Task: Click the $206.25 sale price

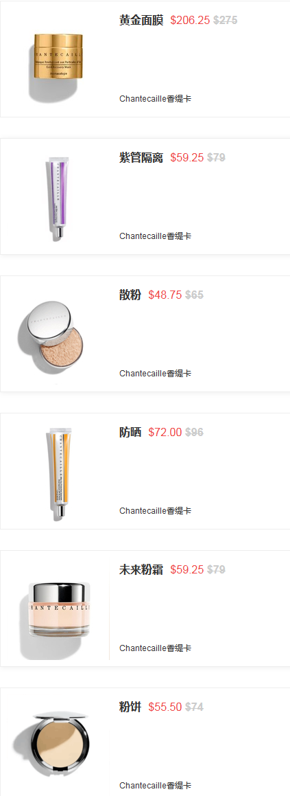Action: point(190,21)
